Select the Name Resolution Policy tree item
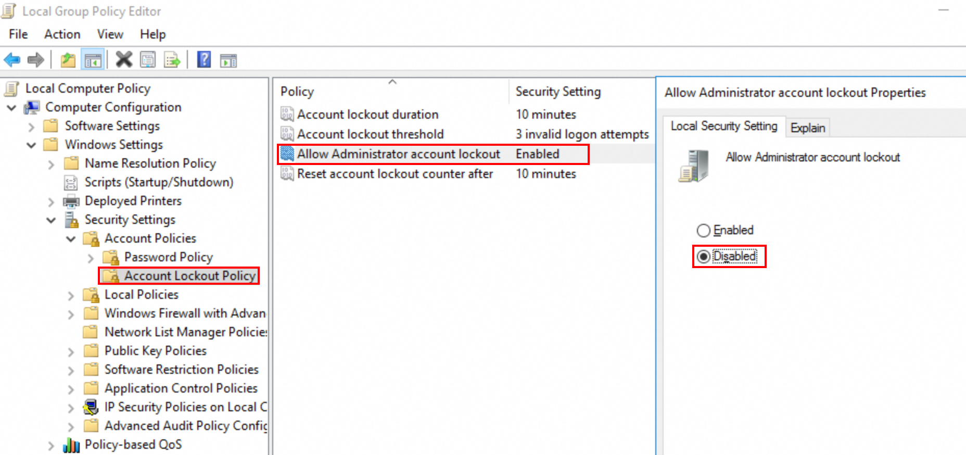The width and height of the screenshot is (966, 455). pos(150,163)
